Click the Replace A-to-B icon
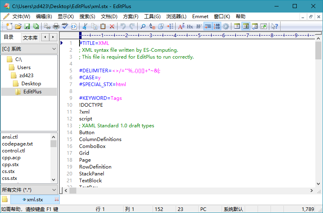This screenshot has width=323, height=213. [x=152, y=26]
